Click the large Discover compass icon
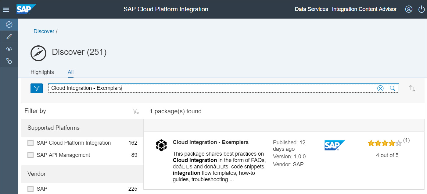 pyautogui.click(x=38, y=53)
